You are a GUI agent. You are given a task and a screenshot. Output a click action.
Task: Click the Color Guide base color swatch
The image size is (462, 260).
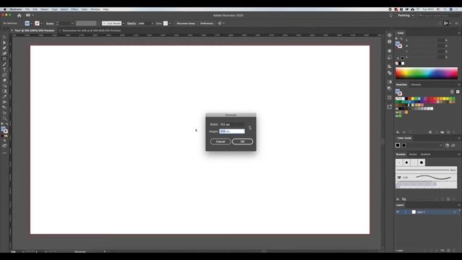(398, 145)
